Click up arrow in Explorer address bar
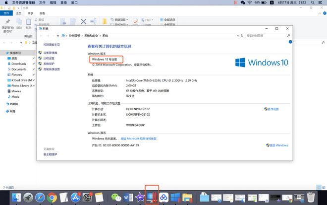Viewport: 327px width, 205px height. pos(21,43)
